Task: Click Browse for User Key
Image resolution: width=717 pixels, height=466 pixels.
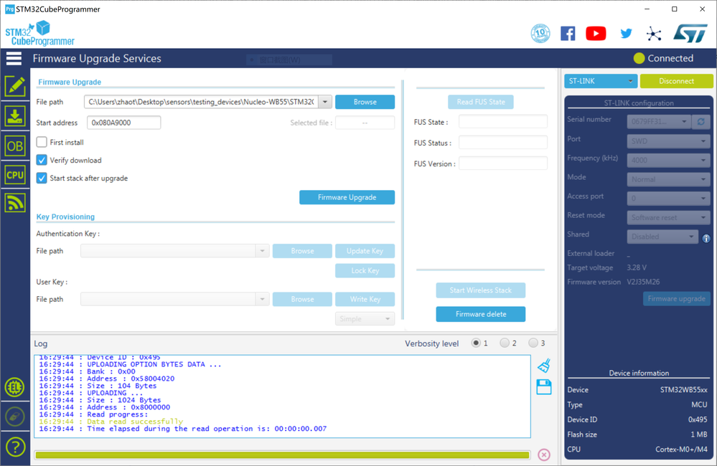Action: pos(302,299)
